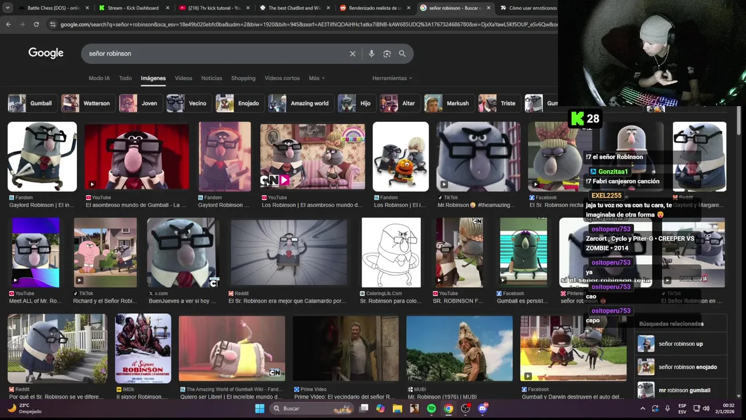Image resolution: width=746 pixels, height=420 pixels.
Task: Switch to the Renderizado realista tab
Action: pyautogui.click(x=375, y=8)
